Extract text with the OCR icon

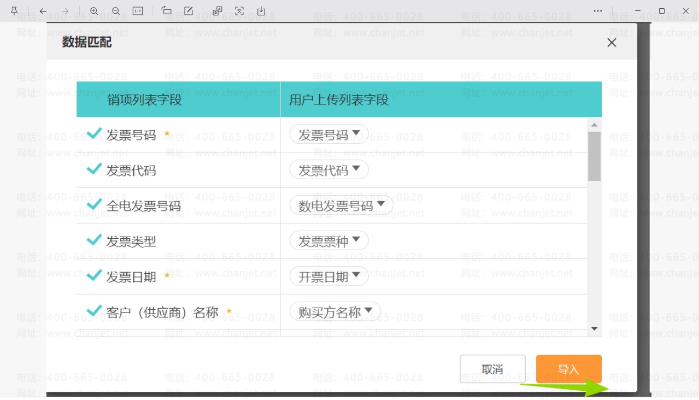239,11
